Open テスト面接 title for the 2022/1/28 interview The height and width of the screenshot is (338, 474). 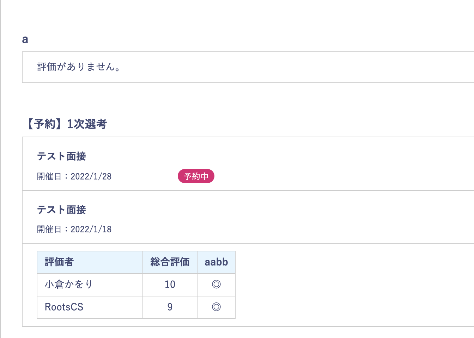click(x=61, y=156)
